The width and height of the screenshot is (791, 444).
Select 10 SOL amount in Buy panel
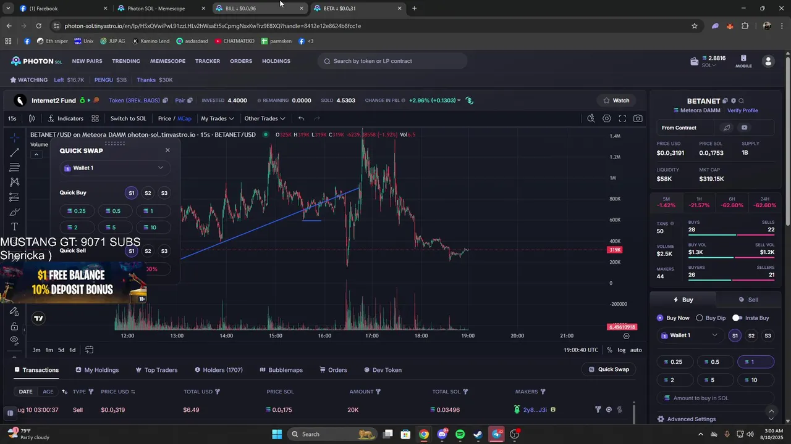pos(756,380)
